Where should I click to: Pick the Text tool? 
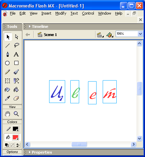(16, 54)
